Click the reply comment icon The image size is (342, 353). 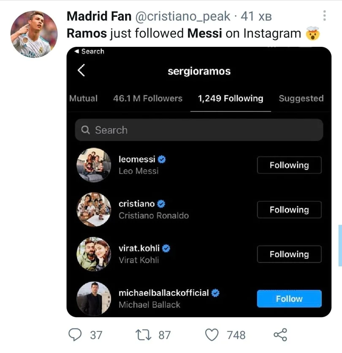75,335
